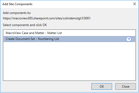This screenshot has height=93, width=139.
Task: Open help for Numbering List component
Action: 129,39
